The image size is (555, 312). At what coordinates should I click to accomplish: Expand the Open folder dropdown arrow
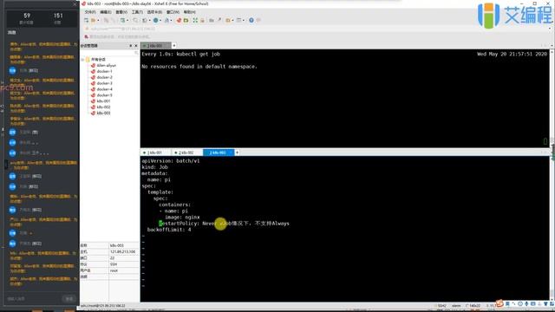[98, 20]
